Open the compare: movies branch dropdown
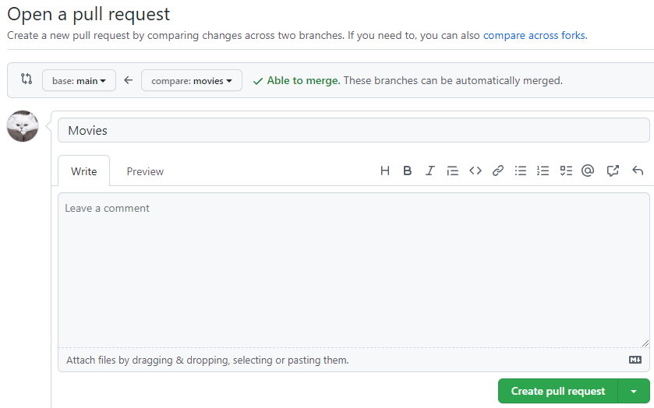 [x=192, y=80]
